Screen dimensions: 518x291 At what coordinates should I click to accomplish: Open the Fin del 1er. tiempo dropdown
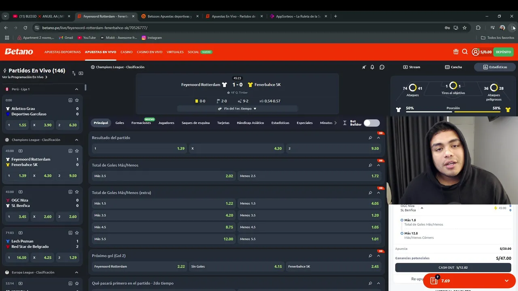238,109
